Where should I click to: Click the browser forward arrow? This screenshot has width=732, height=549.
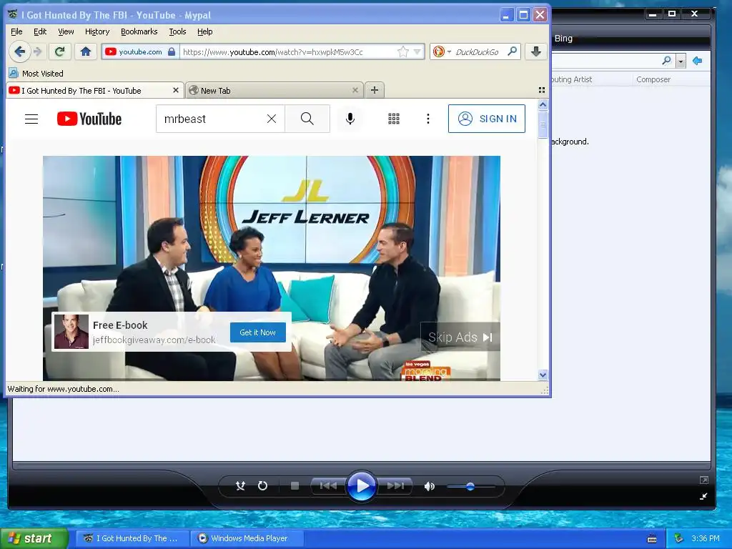38,51
